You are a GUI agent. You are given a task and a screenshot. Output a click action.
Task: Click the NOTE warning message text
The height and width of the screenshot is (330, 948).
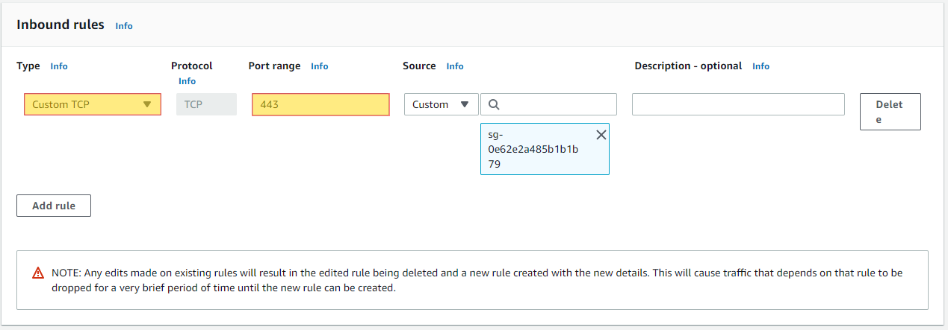pos(477,280)
